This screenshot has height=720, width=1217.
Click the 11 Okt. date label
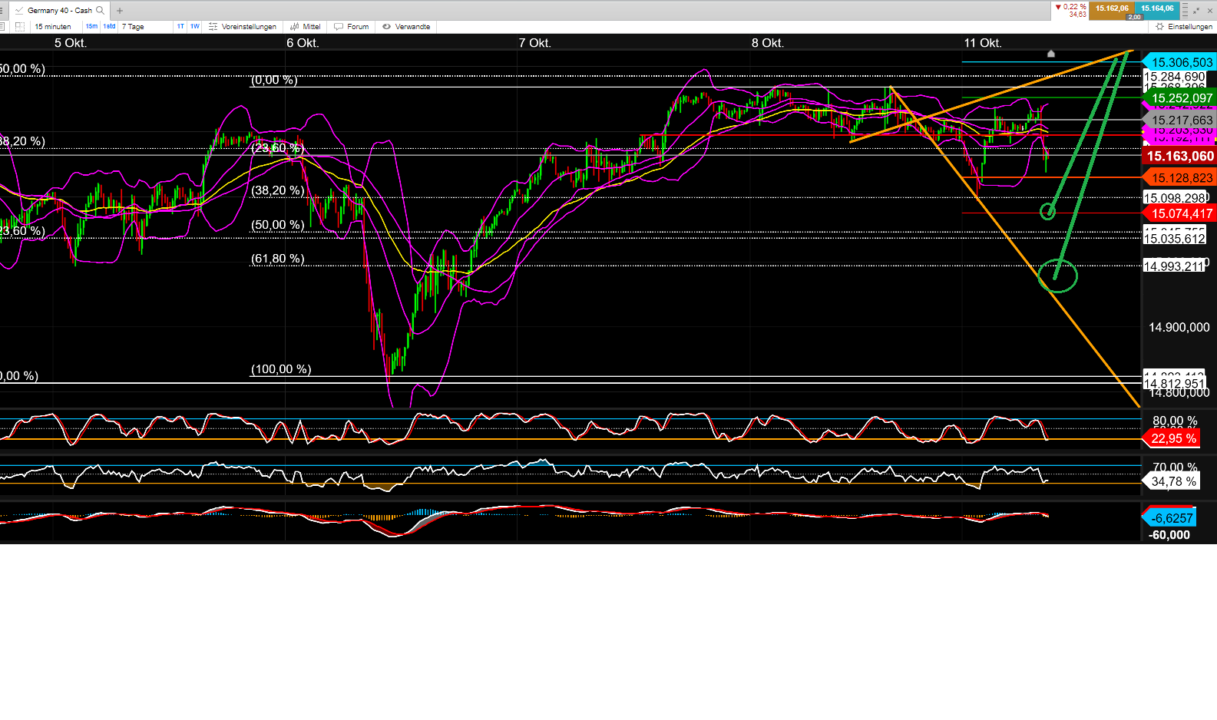(x=983, y=43)
